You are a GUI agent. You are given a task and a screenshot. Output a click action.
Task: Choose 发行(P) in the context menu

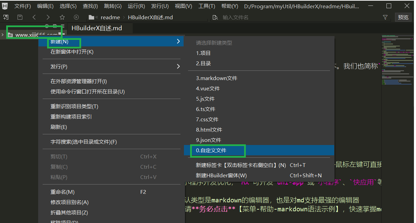111,66
